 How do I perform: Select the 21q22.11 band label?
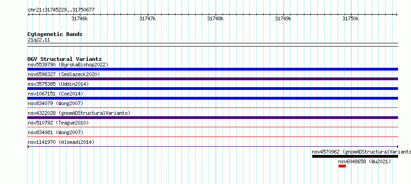click(x=38, y=40)
